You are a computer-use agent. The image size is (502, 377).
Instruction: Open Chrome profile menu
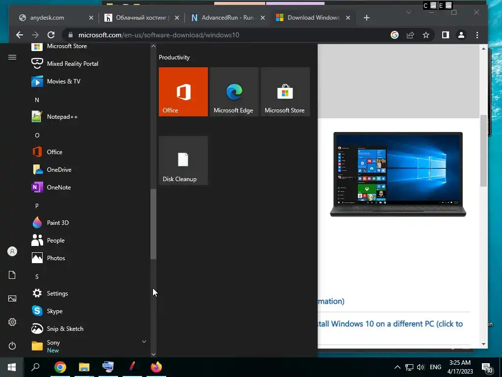pyautogui.click(x=461, y=35)
